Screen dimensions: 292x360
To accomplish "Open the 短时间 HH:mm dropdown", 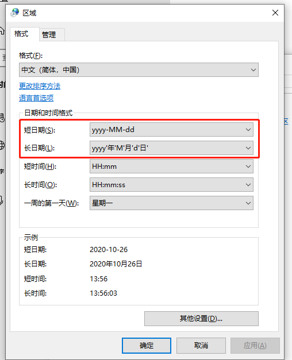I will click(171, 167).
